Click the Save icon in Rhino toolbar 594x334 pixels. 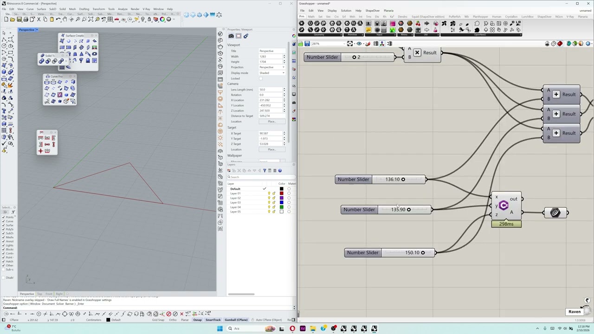tap(19, 19)
